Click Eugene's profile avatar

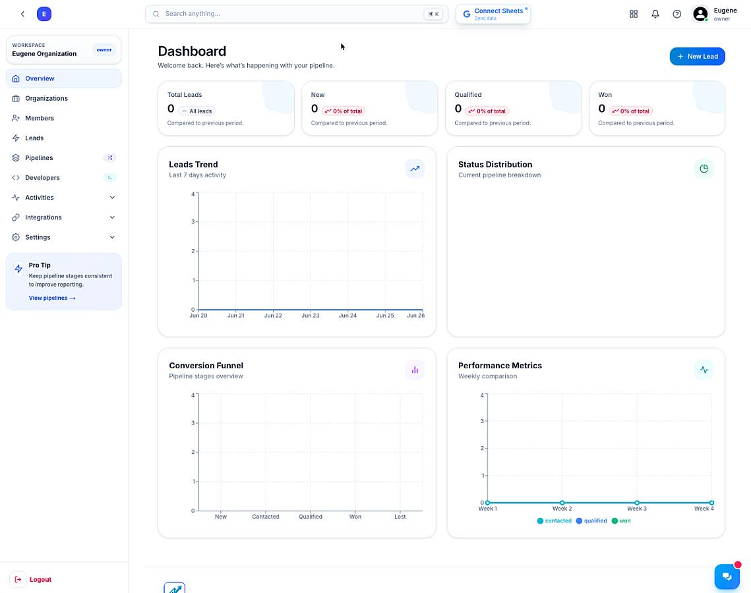700,14
